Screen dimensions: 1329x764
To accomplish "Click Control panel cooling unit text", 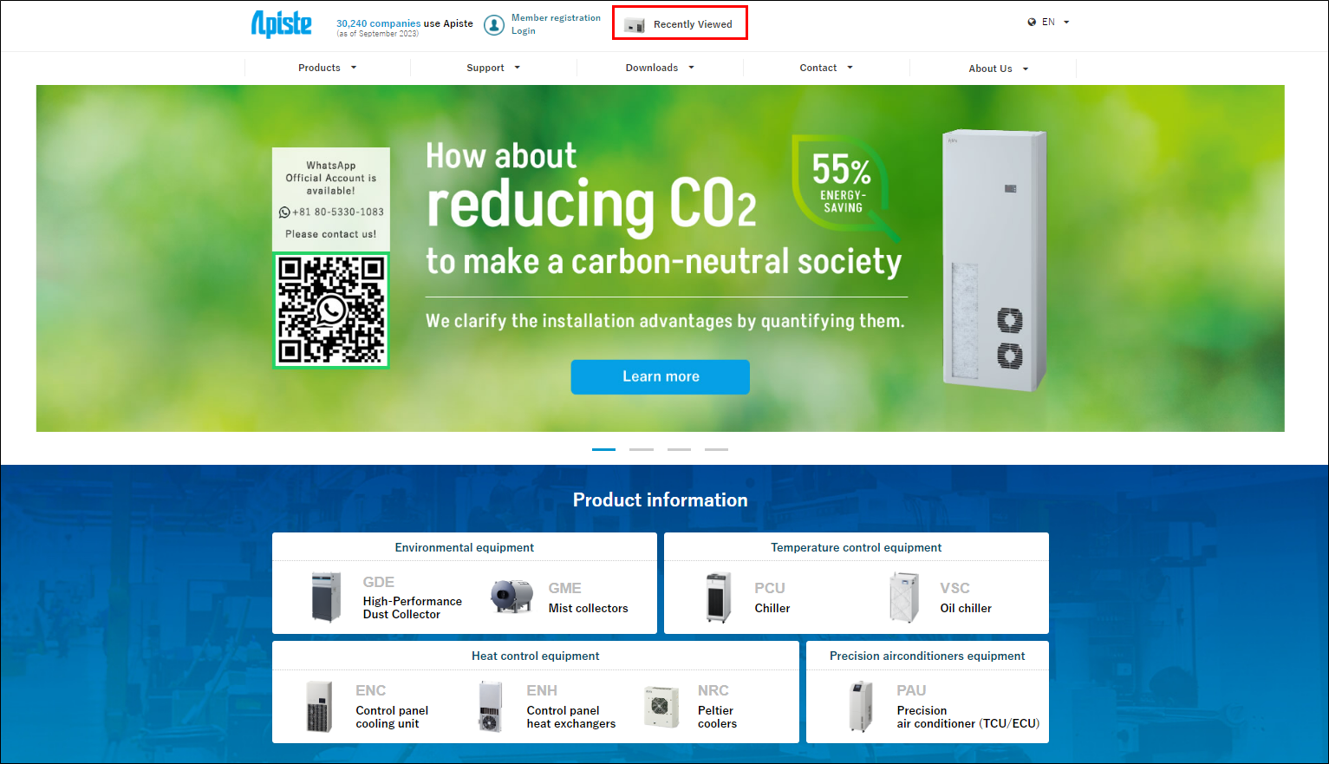I will (392, 717).
